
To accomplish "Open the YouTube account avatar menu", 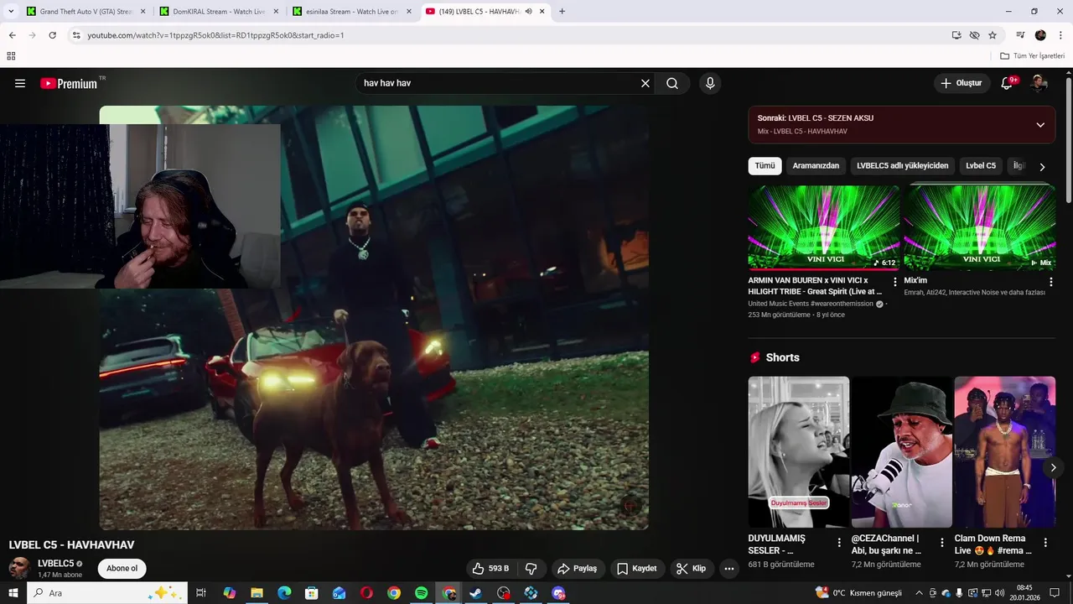I will point(1039,83).
